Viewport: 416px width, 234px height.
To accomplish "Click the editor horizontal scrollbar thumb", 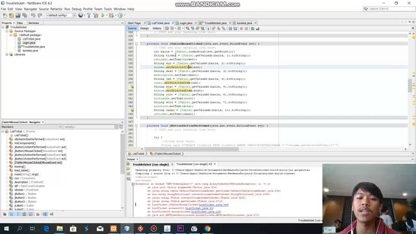I will (x=192, y=149).
